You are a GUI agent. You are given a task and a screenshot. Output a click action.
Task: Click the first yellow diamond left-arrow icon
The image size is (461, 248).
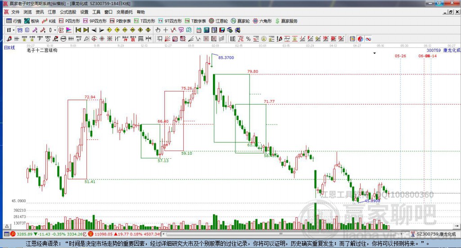(109, 30)
